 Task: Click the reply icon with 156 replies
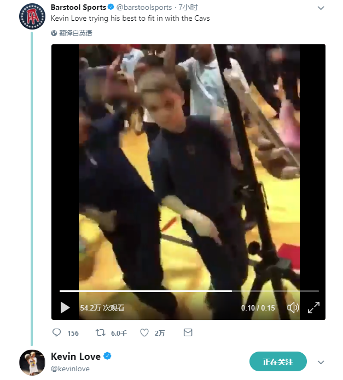click(x=56, y=332)
